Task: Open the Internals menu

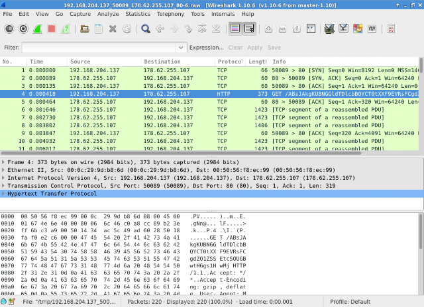Action: 223,14
